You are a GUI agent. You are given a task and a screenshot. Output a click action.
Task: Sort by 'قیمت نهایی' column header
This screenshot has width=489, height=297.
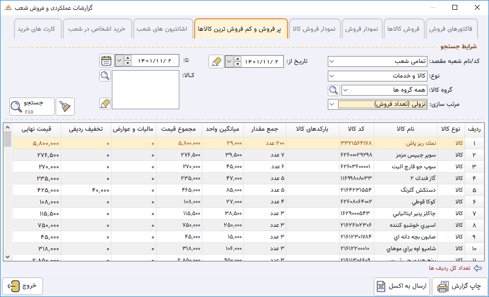pos(37,129)
